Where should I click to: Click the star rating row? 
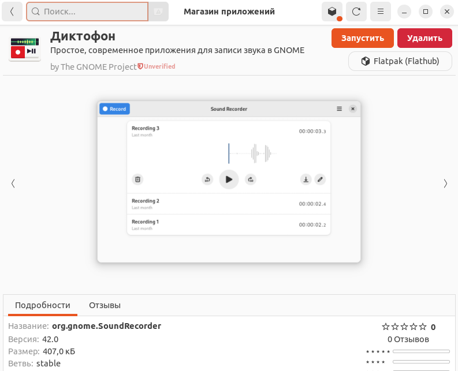404,327
